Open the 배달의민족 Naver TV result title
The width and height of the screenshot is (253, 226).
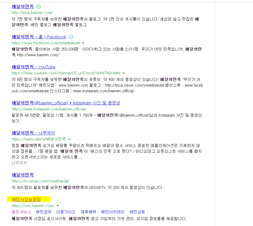pos(23,175)
